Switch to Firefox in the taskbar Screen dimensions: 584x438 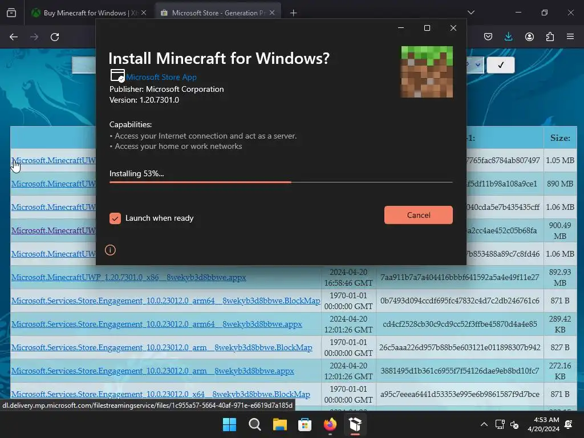pyautogui.click(x=330, y=424)
